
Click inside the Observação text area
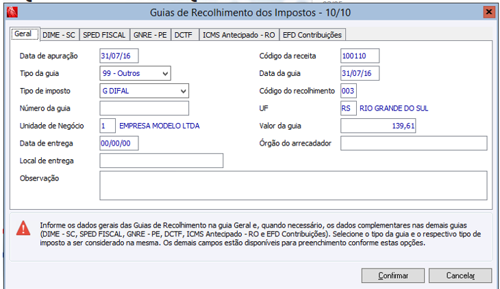[x=293, y=186]
